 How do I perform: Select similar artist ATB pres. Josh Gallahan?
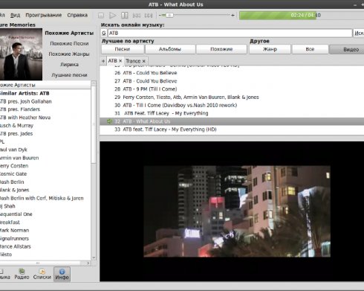(26, 101)
